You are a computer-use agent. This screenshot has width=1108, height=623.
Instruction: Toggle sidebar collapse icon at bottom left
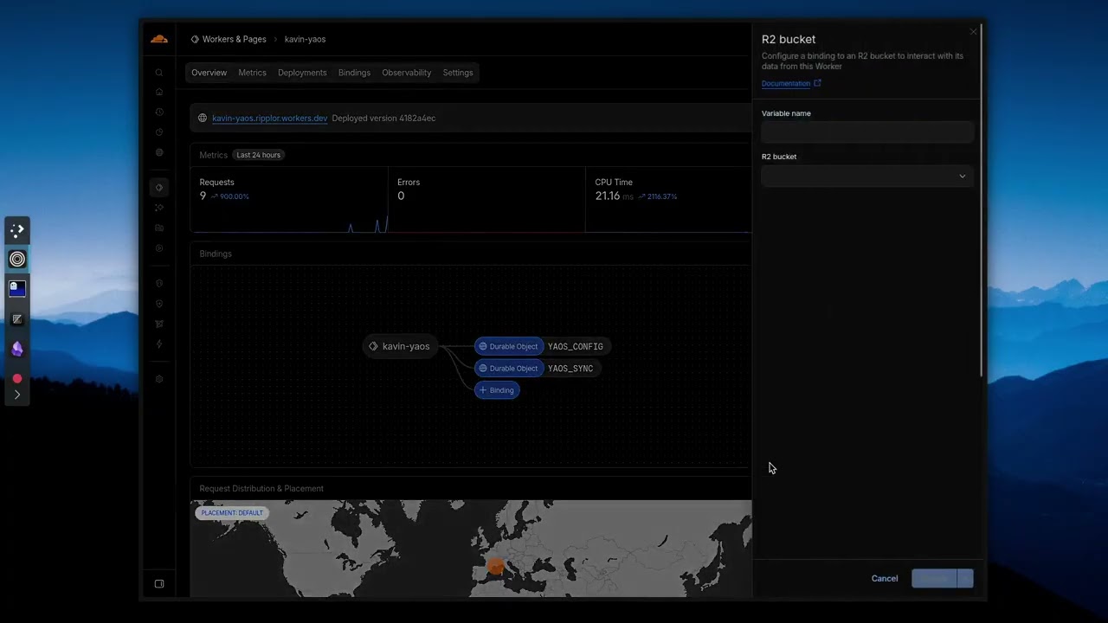(x=159, y=584)
